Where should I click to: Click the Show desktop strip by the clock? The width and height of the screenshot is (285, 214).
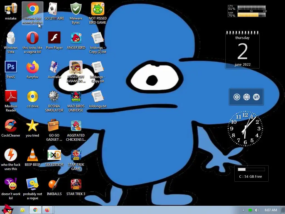pyautogui.click(x=283, y=210)
